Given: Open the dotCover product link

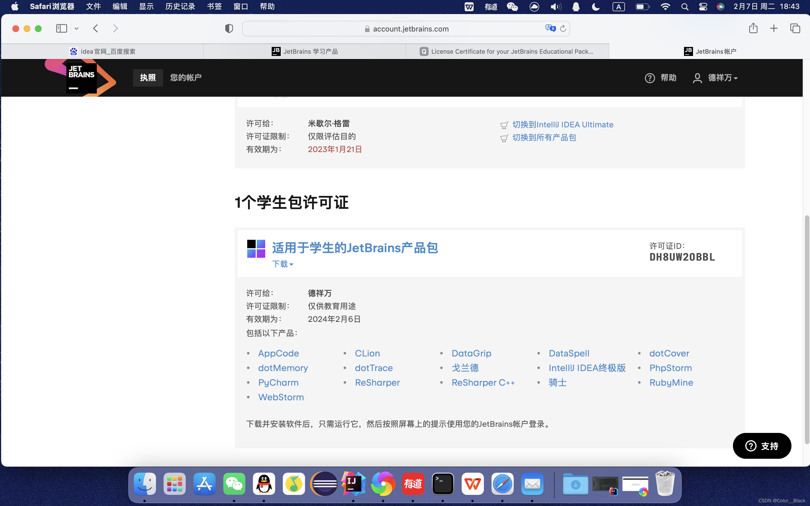Looking at the screenshot, I should point(669,353).
